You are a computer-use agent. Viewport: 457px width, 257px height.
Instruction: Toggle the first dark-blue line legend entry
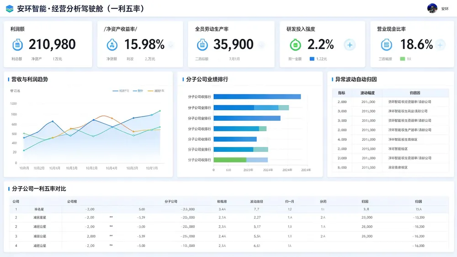pyautogui.click(x=121, y=91)
